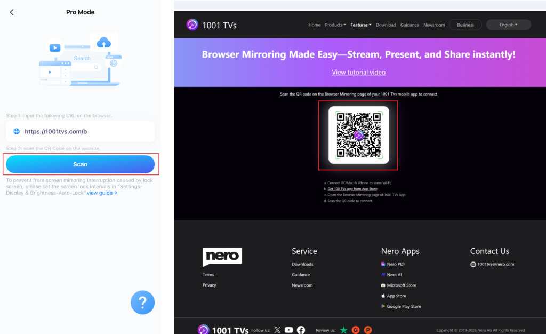Open the Newsroom item in top navigation

pos(434,25)
